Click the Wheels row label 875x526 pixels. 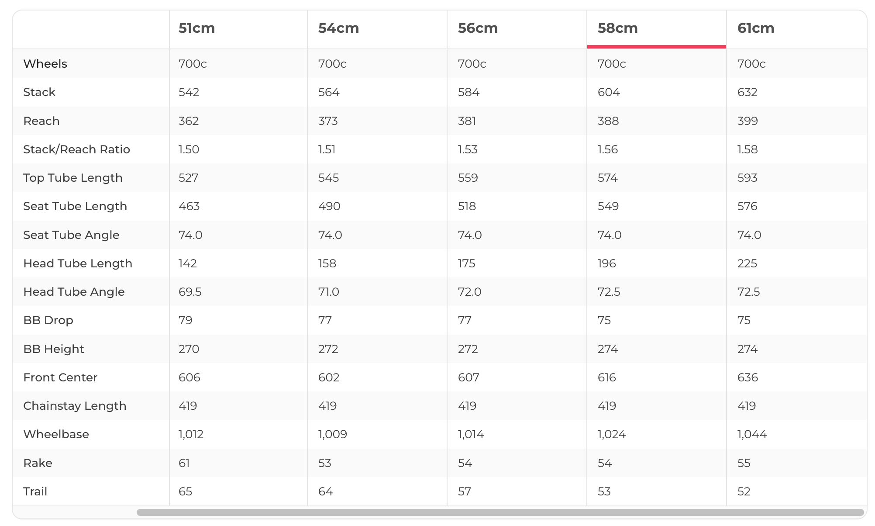(x=45, y=64)
